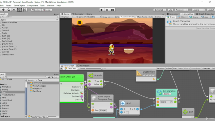Click the Compare Tag cube icon
215x121 pixels.
[94, 98]
